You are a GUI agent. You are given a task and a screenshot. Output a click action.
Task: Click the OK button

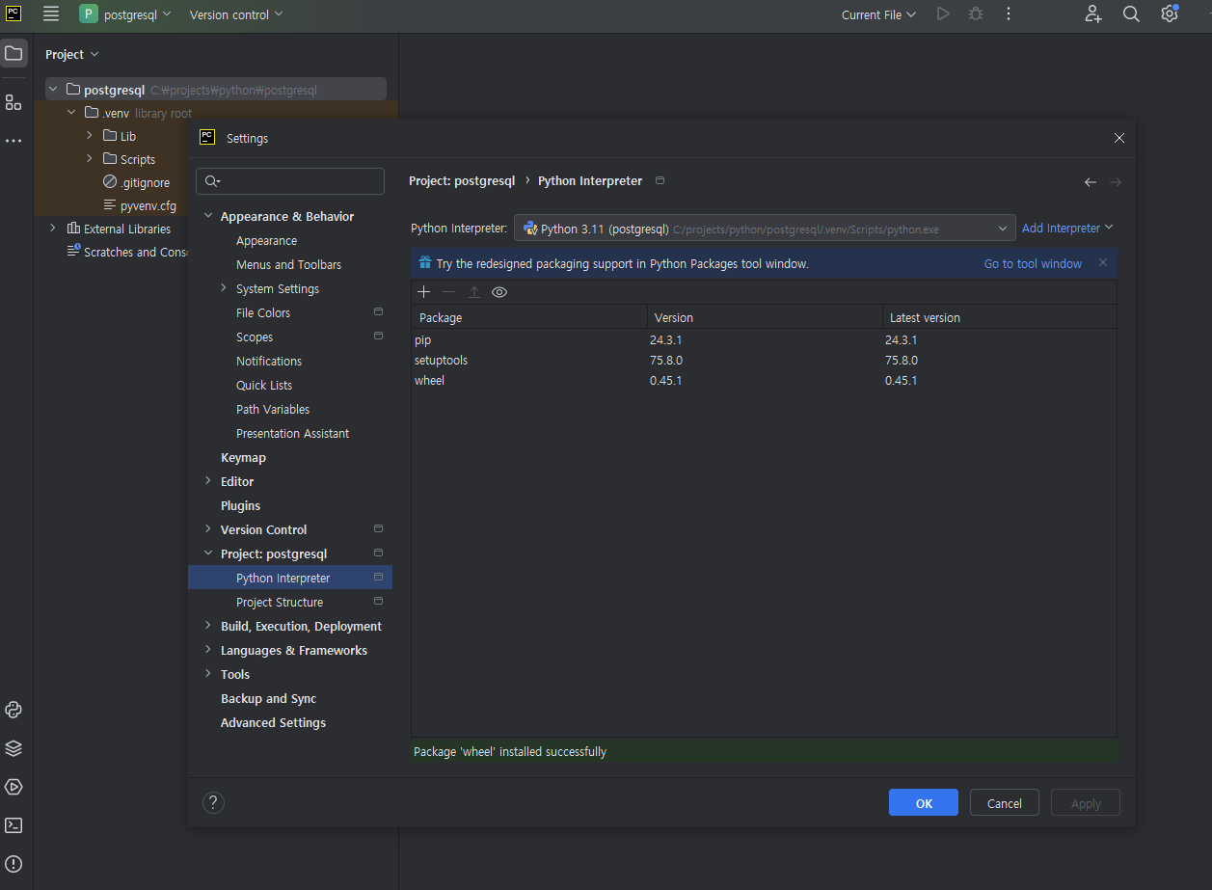point(924,803)
